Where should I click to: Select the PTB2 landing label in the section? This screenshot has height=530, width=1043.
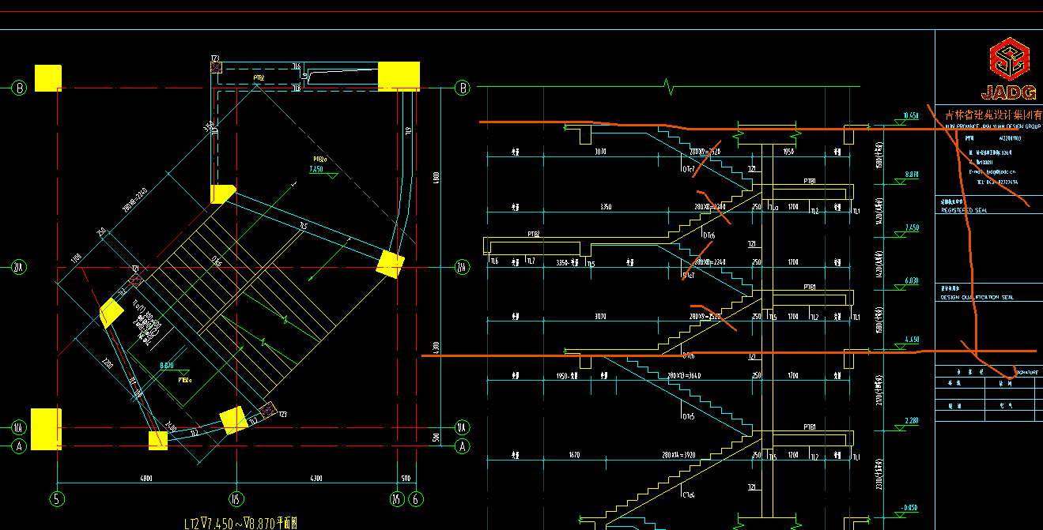(x=533, y=235)
